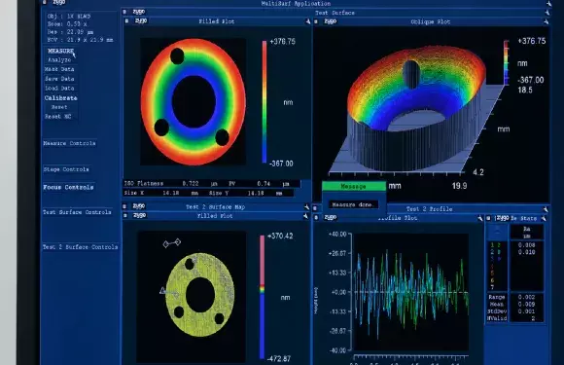
Task: Start Calibrate in the left panel
Action: pyautogui.click(x=61, y=98)
